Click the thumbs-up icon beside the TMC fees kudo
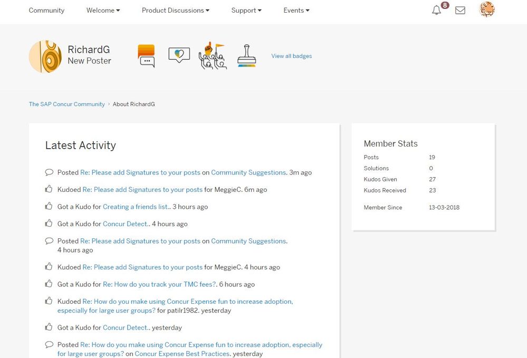Image resolution: width=527 pixels, height=358 pixels. coord(49,284)
